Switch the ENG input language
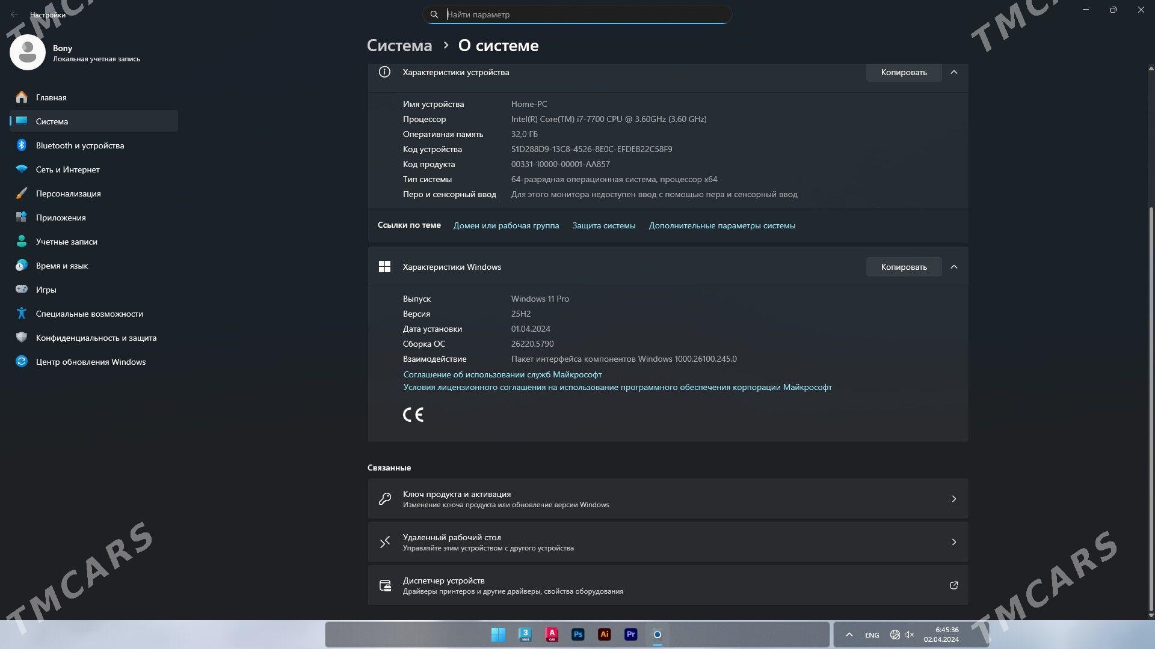This screenshot has width=1155, height=649. (x=872, y=635)
